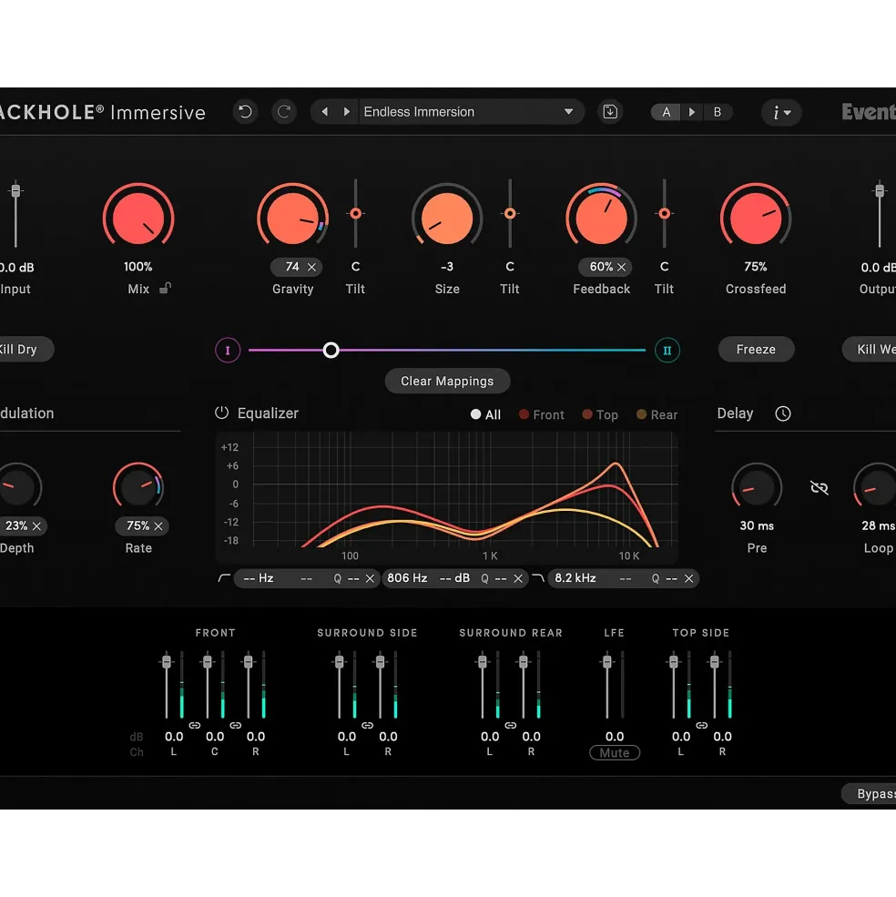Screen dimensions: 896x897
Task: Remove the Rate 75% mapping
Action: click(x=158, y=525)
